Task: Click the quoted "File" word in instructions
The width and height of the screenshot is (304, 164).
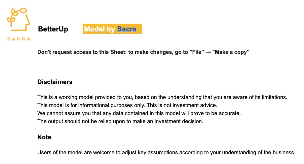Action: point(197,52)
